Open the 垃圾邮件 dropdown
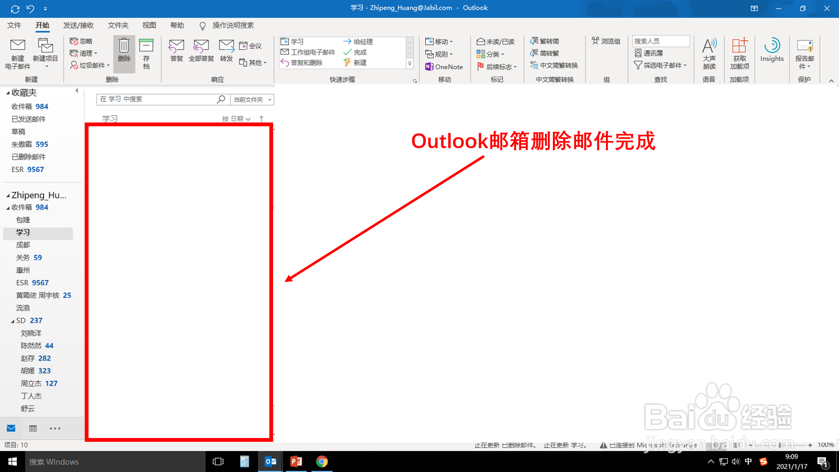The image size is (839, 472). pos(89,65)
